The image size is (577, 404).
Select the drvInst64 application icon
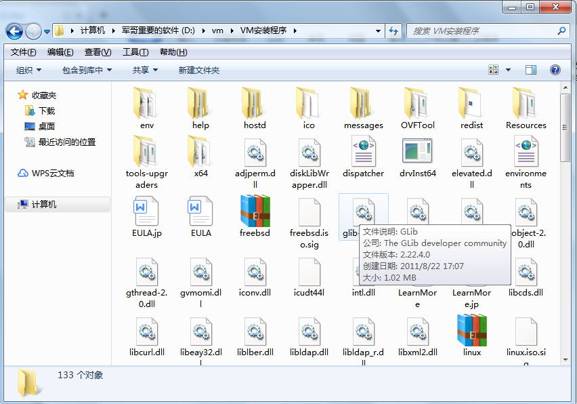coord(417,150)
